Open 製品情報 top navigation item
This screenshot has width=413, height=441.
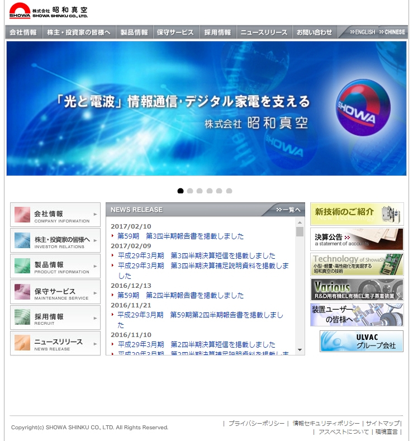pos(134,32)
